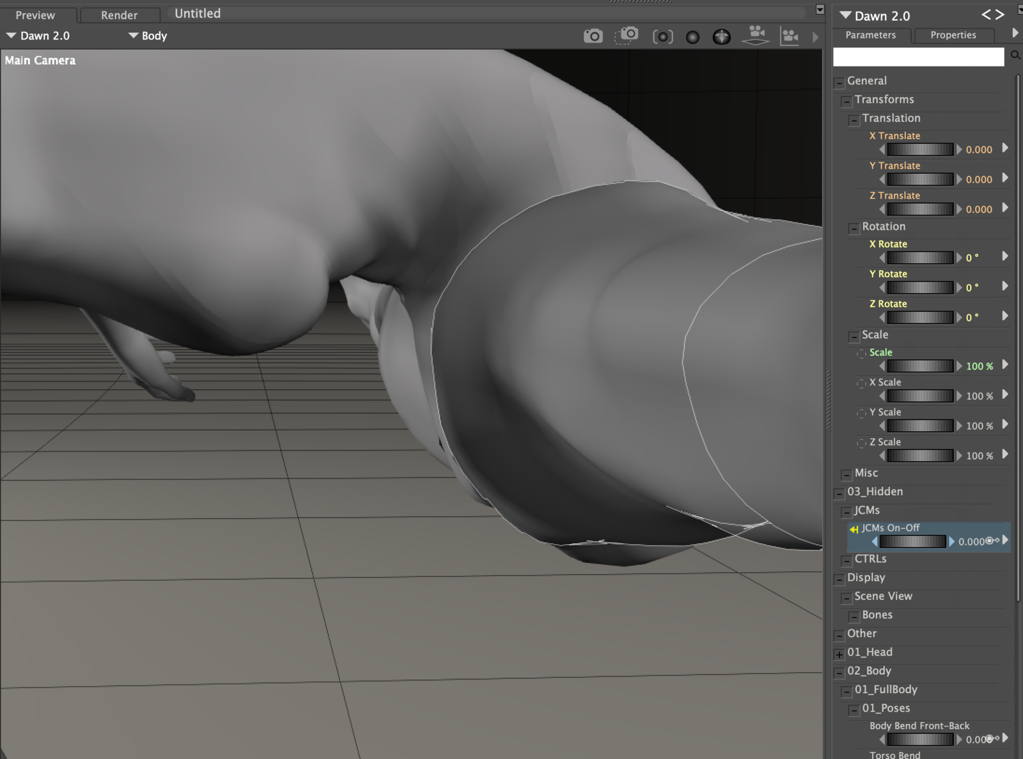Click the movie camera over ground plane icon
This screenshot has height=759, width=1023.
pyautogui.click(x=756, y=36)
